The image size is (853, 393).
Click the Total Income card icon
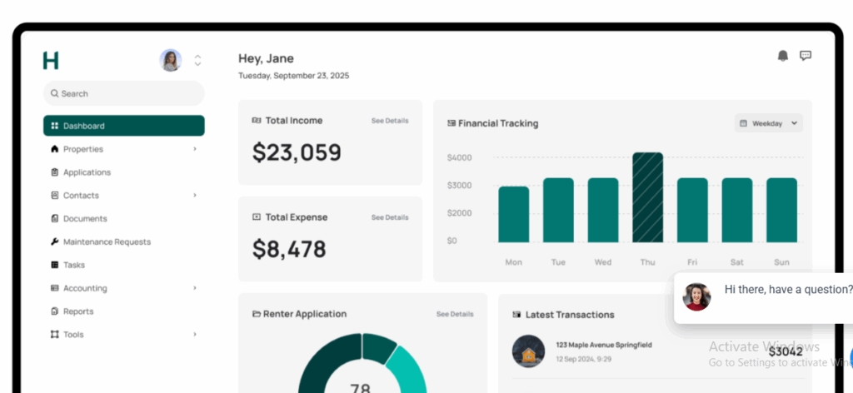[x=257, y=121]
